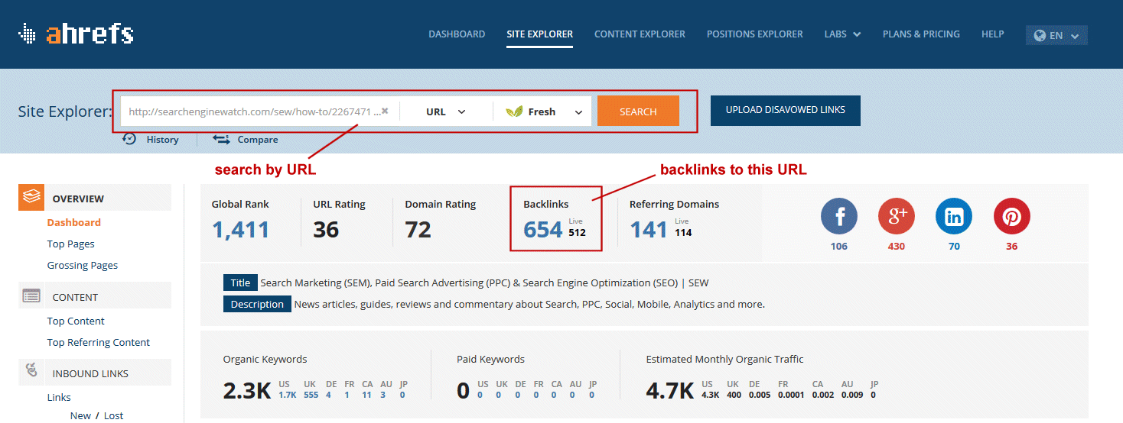The width and height of the screenshot is (1123, 423).
Task: Click the page description text about news articles
Action: (529, 304)
